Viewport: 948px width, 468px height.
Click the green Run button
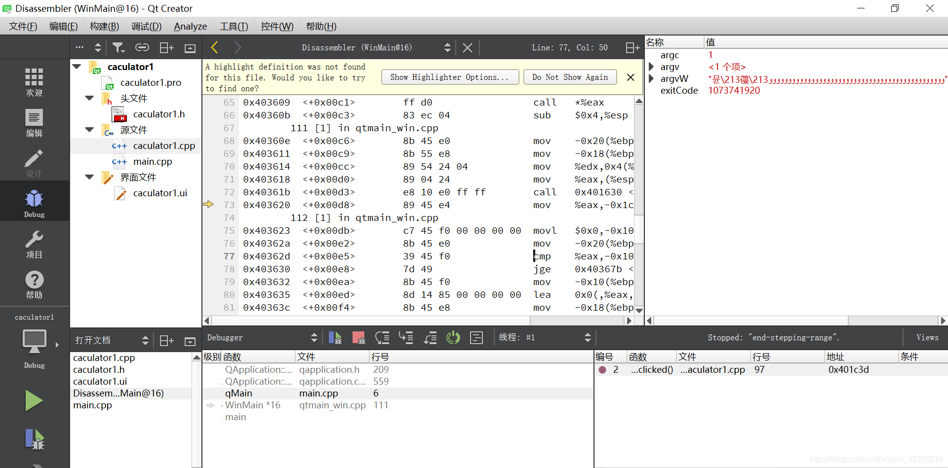click(x=34, y=400)
